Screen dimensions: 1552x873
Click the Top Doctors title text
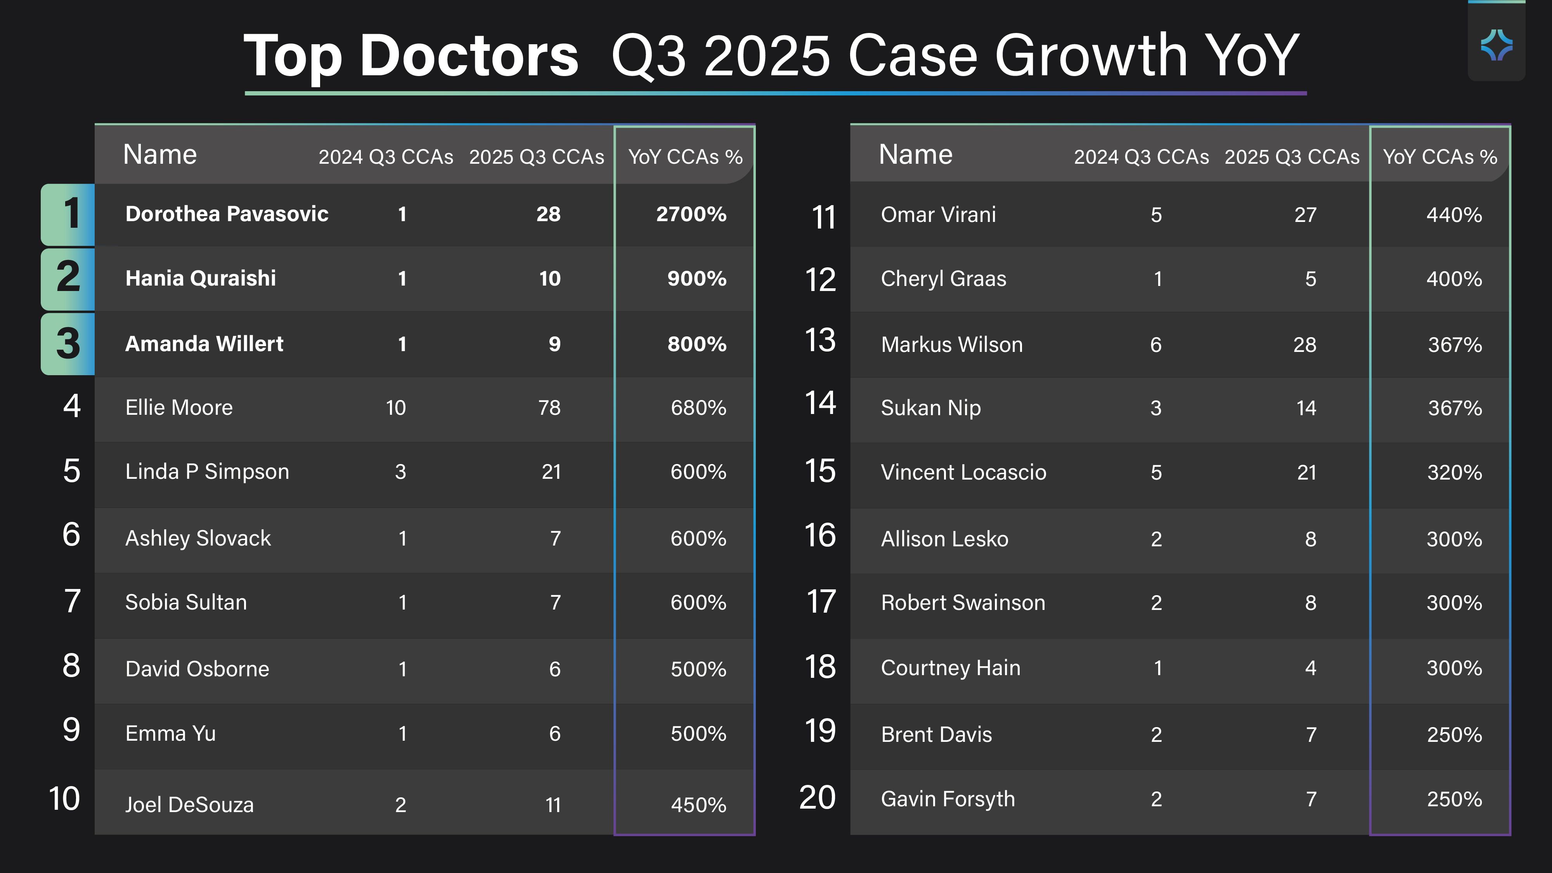click(411, 55)
